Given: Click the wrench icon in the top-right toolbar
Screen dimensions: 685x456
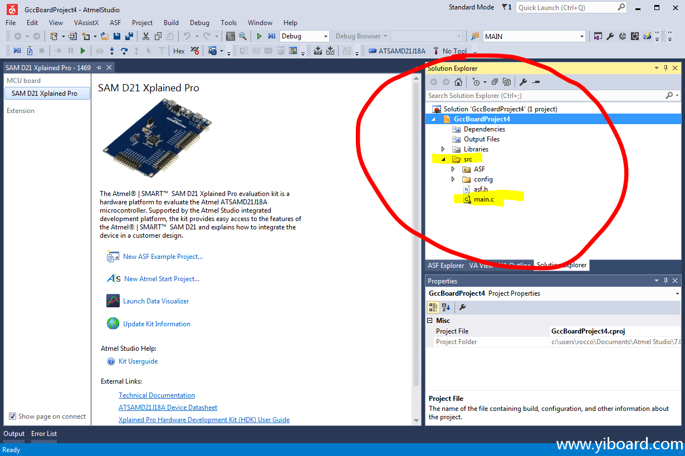Looking at the screenshot, I should (610, 36).
